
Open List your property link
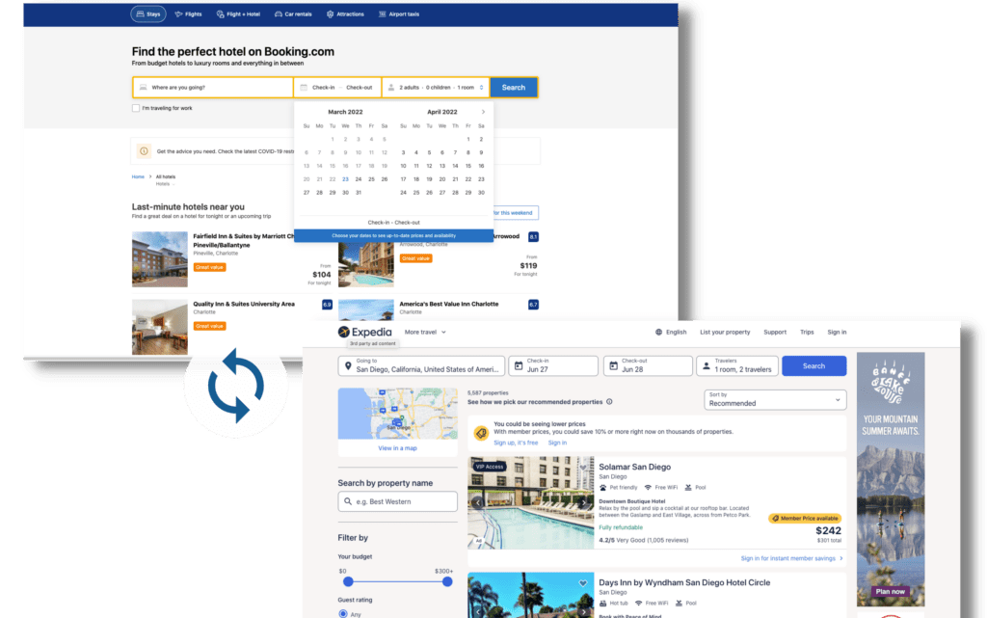(x=725, y=332)
